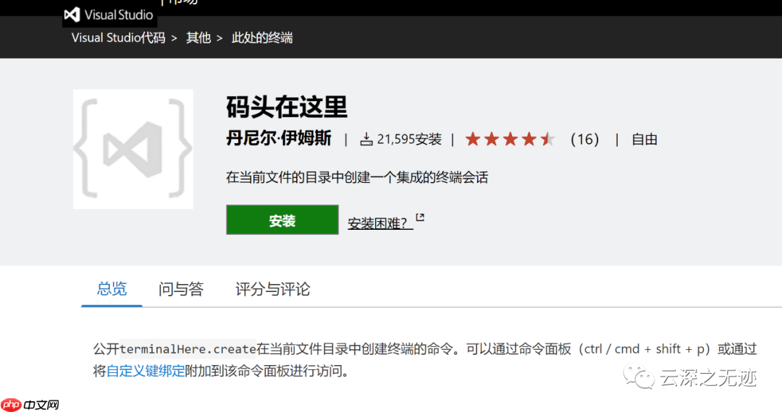Click the external link icon beside 安装困难

[x=420, y=218]
